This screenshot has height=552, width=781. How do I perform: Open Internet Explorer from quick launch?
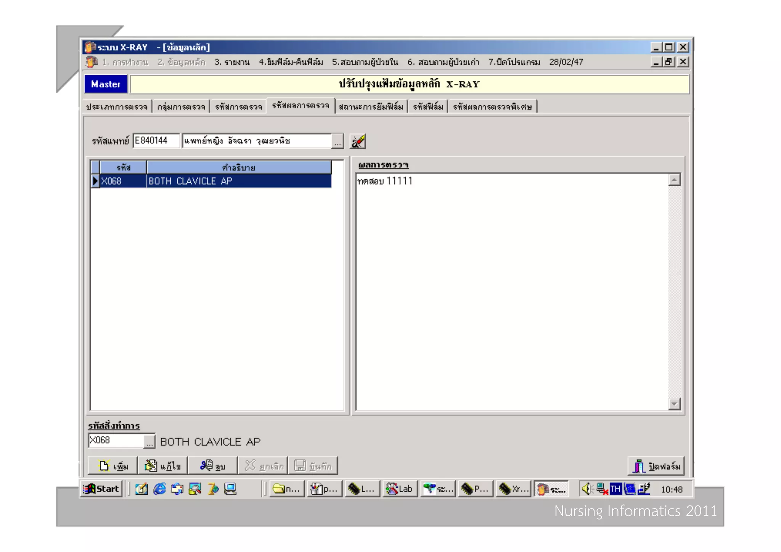click(x=159, y=489)
